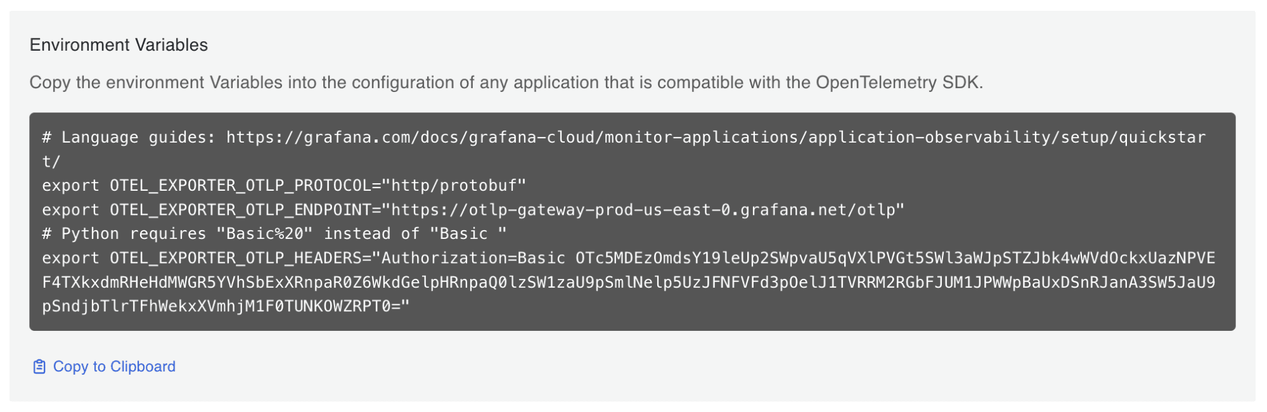Click the word "instead" in Python comment
Viewport: 1267px width, 412px height.
click(357, 234)
